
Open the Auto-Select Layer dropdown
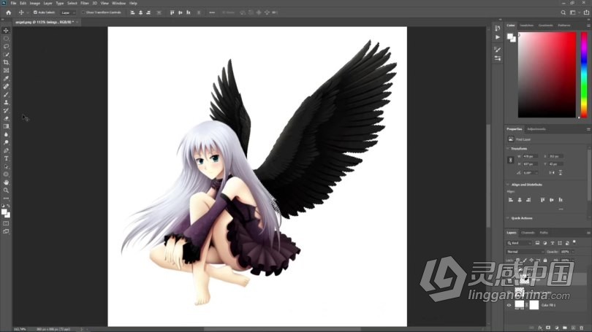pyautogui.click(x=68, y=12)
